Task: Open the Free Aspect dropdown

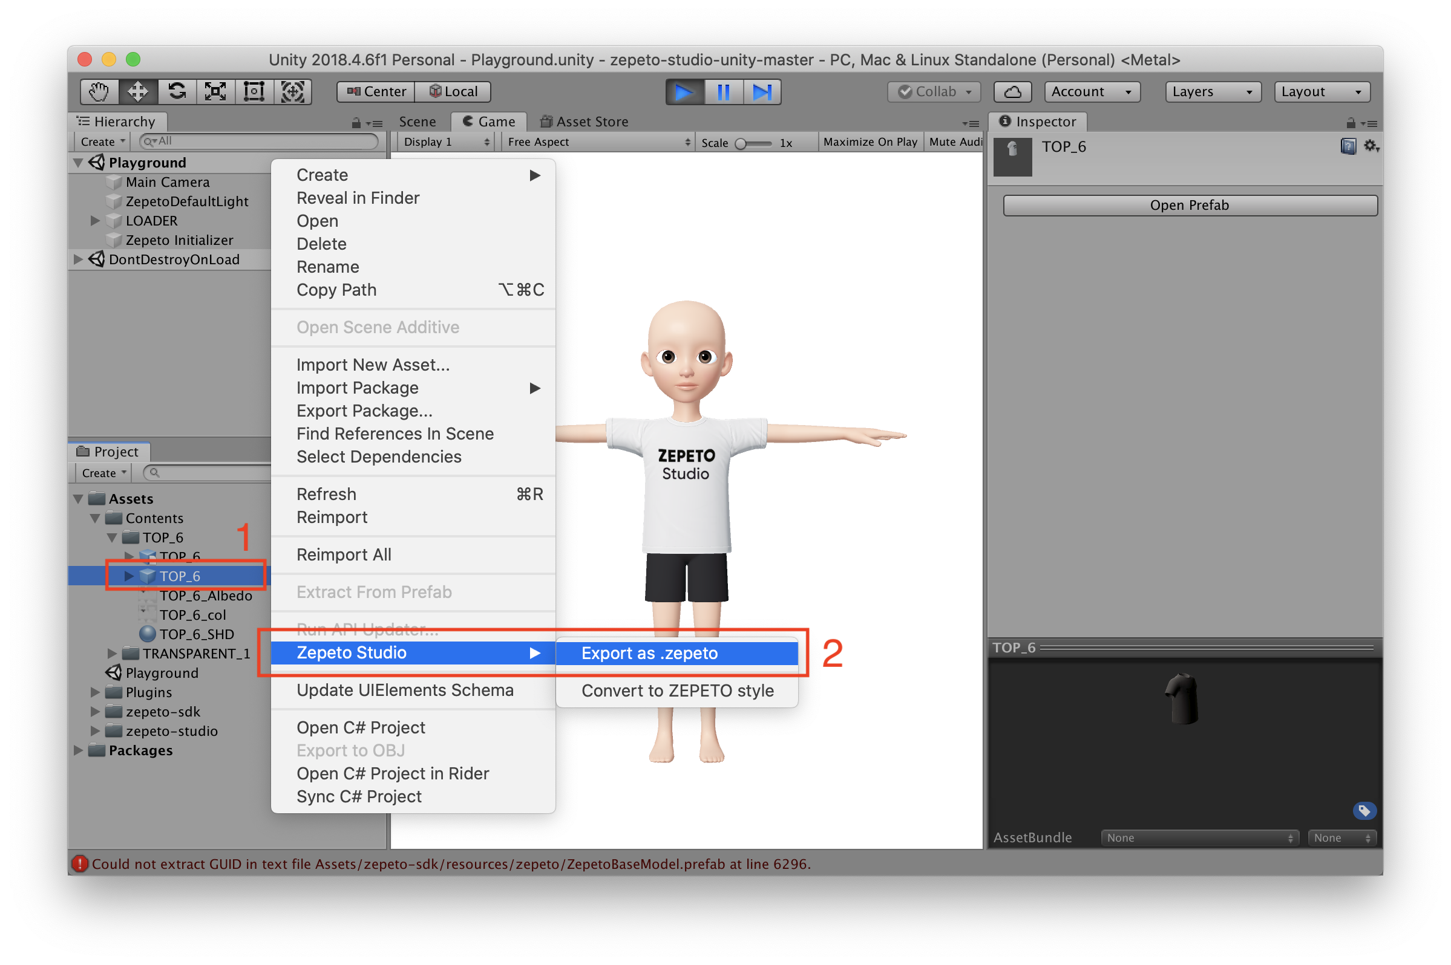Action: click(597, 142)
